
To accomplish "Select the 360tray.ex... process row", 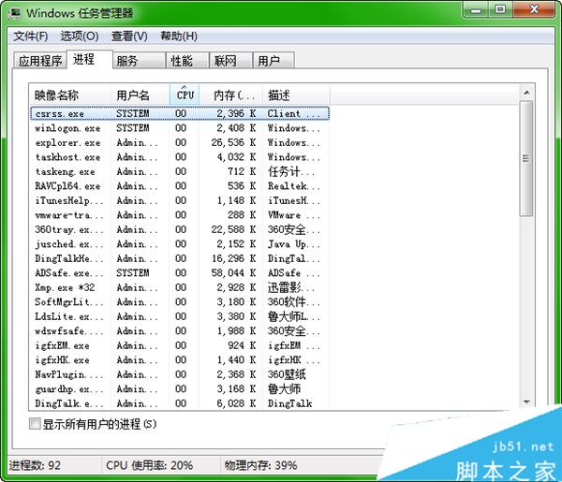I will coord(180,229).
